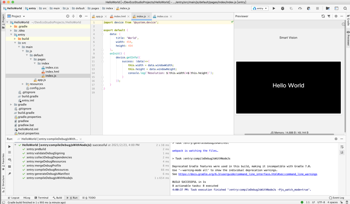Click the Previewer horizontal scrollbar

click(289, 134)
